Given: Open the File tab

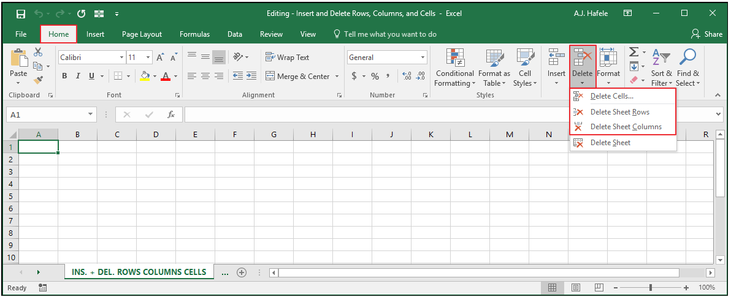Looking at the screenshot, I should pos(21,34).
